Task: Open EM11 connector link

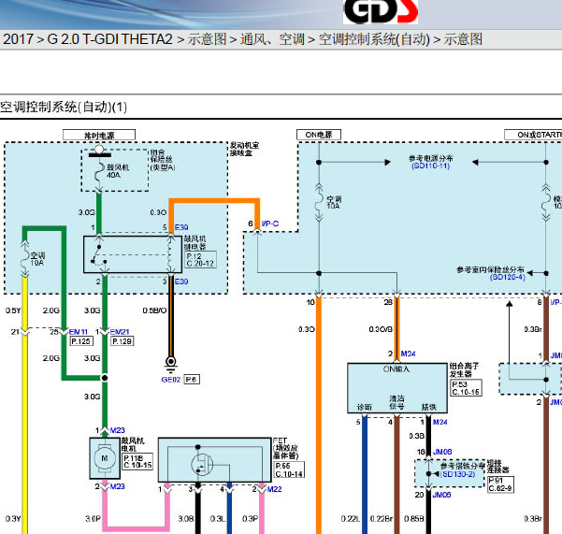Action: click(x=79, y=332)
